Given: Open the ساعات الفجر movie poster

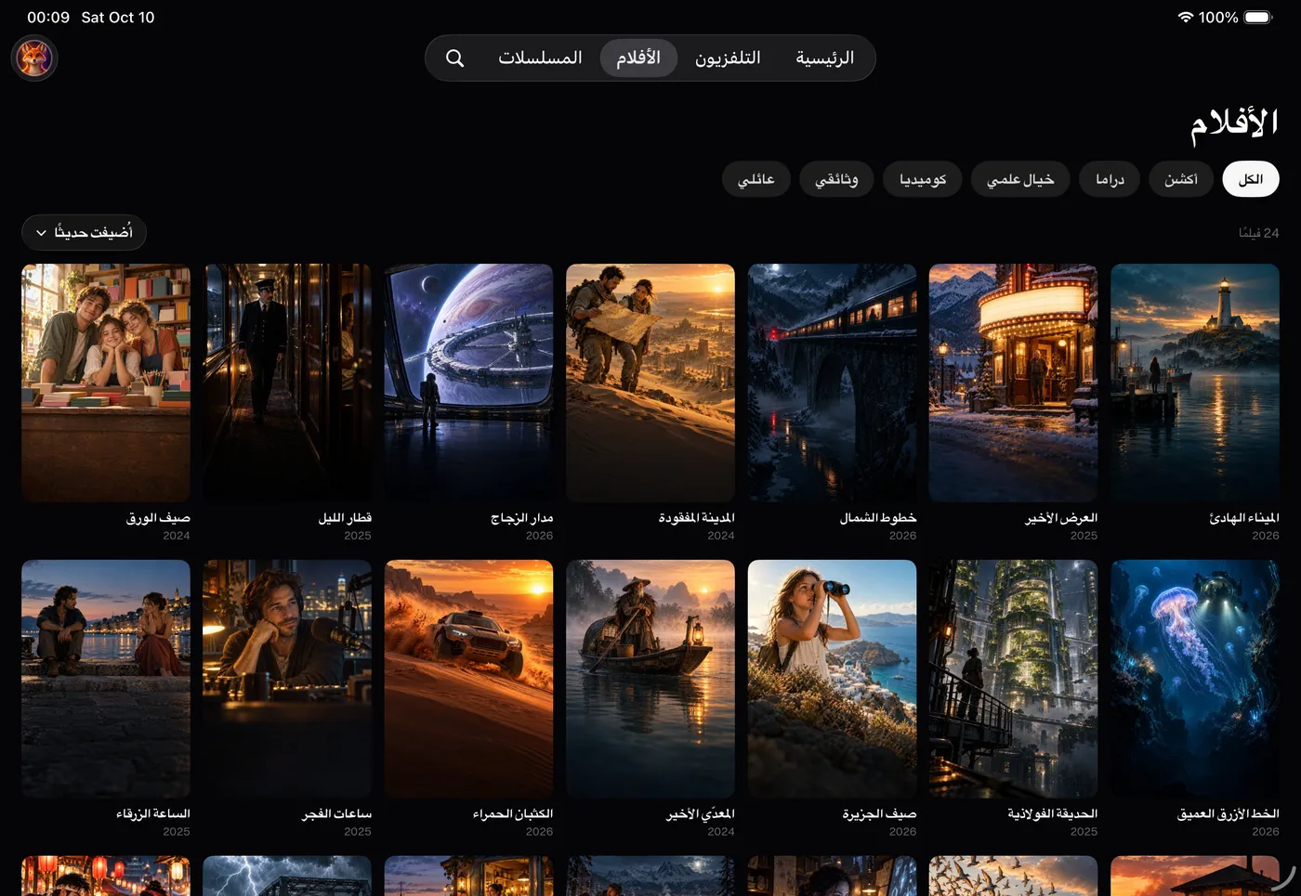Looking at the screenshot, I should (x=287, y=679).
